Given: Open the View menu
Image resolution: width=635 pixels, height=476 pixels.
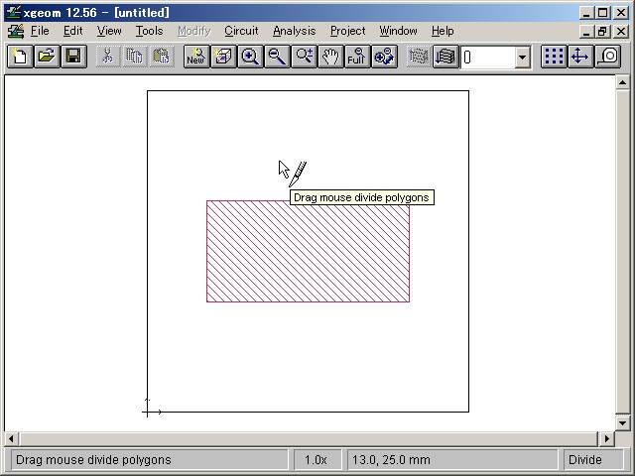Looking at the screenshot, I should [109, 31].
